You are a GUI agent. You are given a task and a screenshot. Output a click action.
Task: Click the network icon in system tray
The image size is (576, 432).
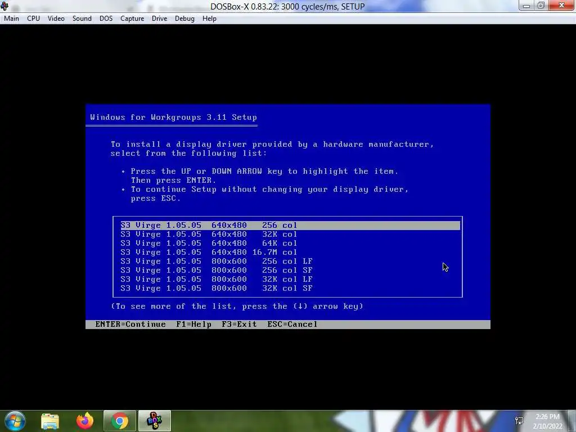[519, 421]
